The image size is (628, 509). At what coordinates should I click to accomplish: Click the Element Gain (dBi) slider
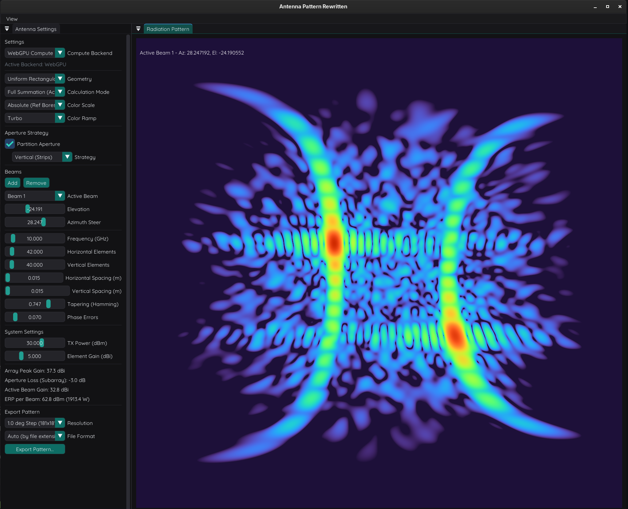[35, 356]
